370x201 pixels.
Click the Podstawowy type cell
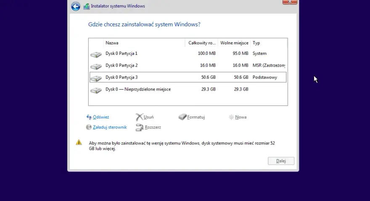click(265, 77)
